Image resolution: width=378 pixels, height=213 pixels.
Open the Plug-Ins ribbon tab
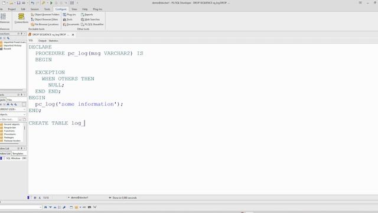(x=97, y=9)
